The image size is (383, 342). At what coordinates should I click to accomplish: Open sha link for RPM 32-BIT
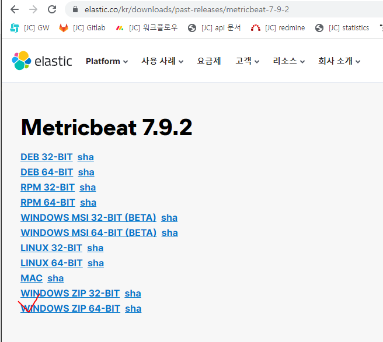(x=88, y=187)
